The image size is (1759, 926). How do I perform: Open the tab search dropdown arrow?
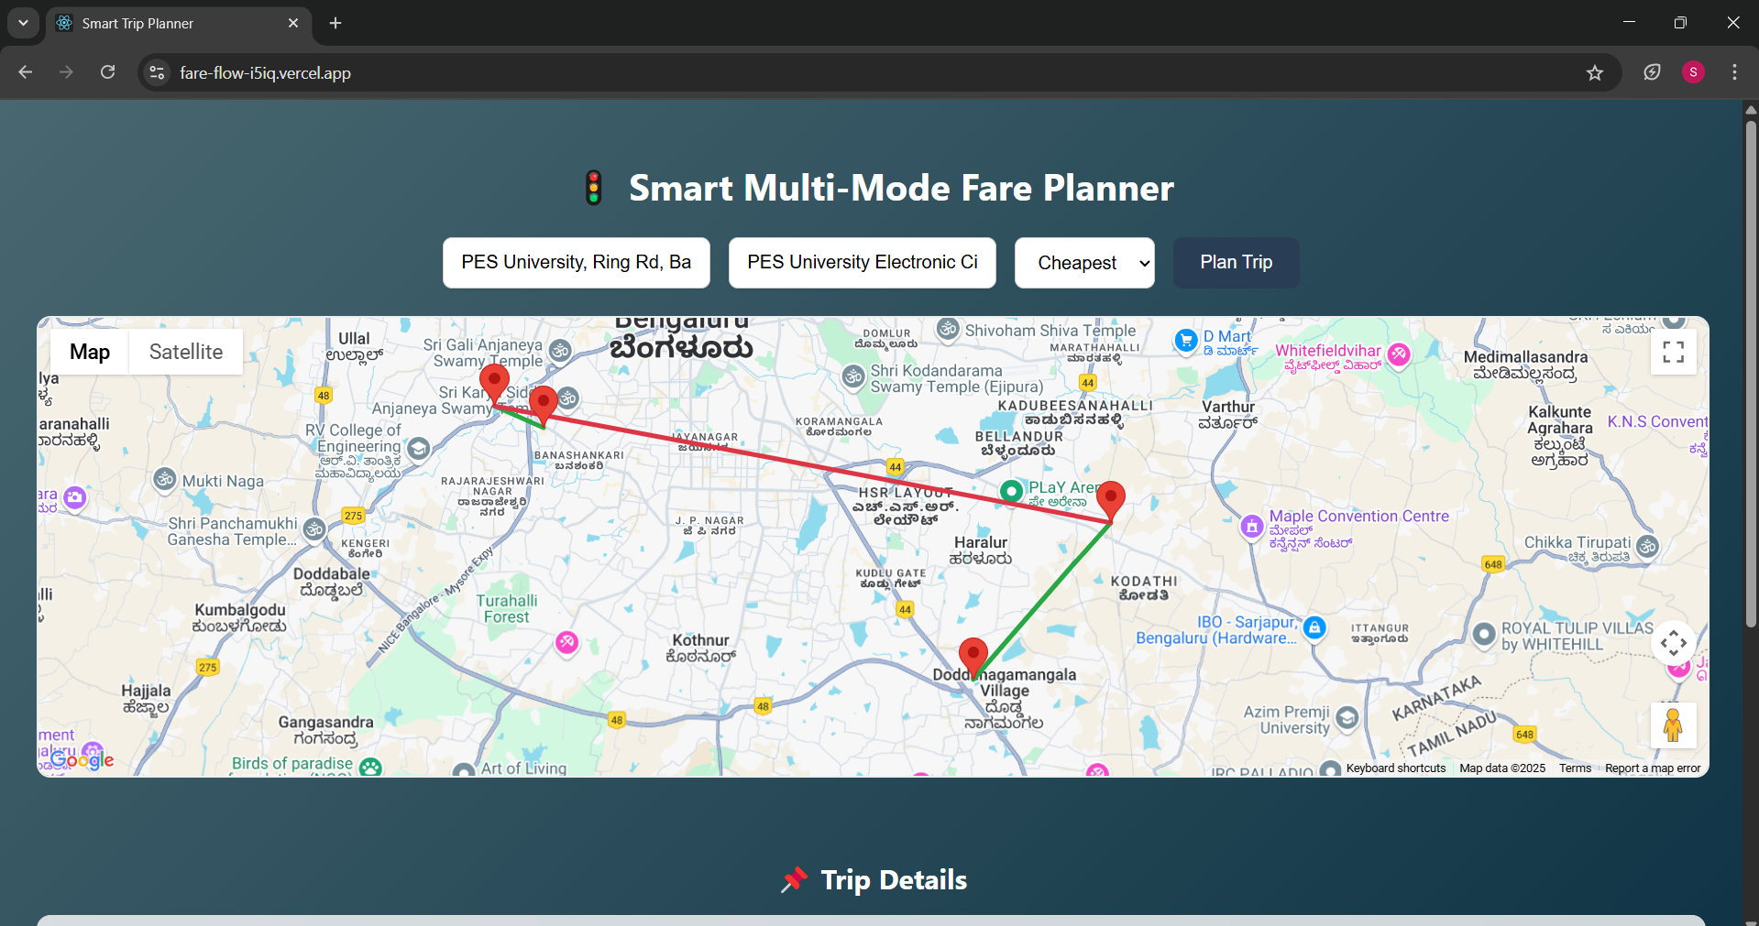[x=23, y=23]
